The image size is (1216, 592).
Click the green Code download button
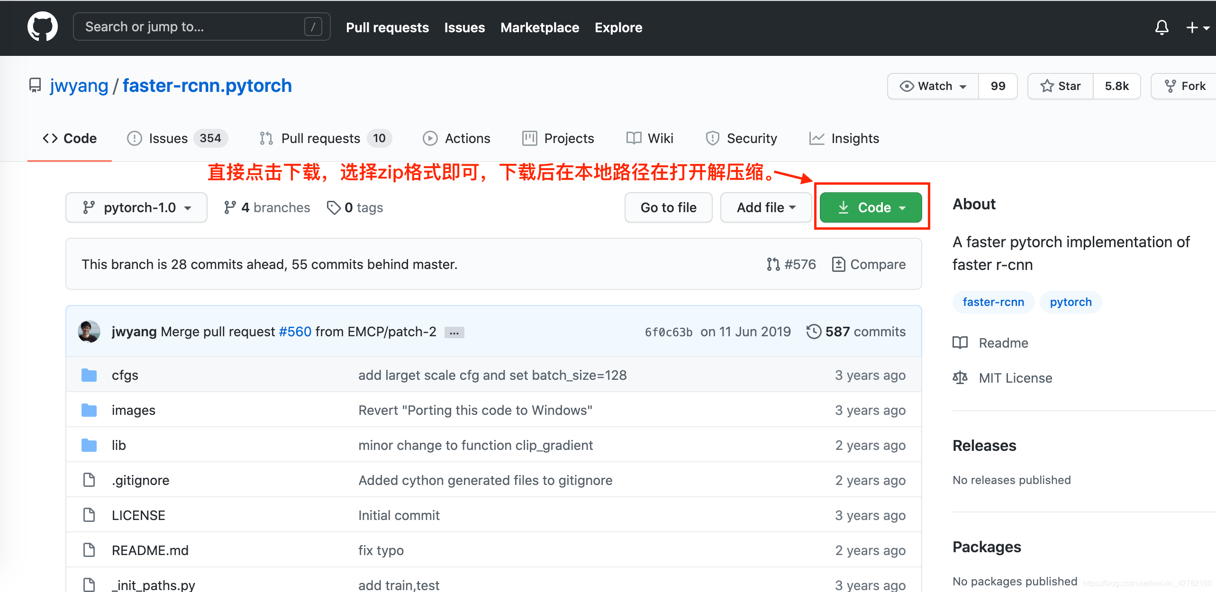pyautogui.click(x=871, y=207)
